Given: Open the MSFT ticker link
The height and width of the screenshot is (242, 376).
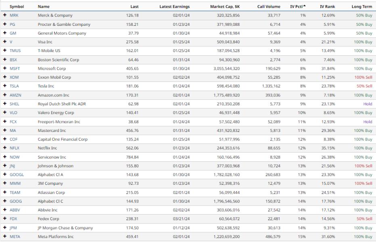Looking at the screenshot, I should [15, 68].
